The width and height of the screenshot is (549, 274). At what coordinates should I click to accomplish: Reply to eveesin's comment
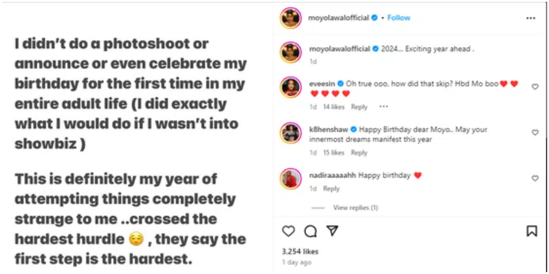pyautogui.click(x=359, y=107)
